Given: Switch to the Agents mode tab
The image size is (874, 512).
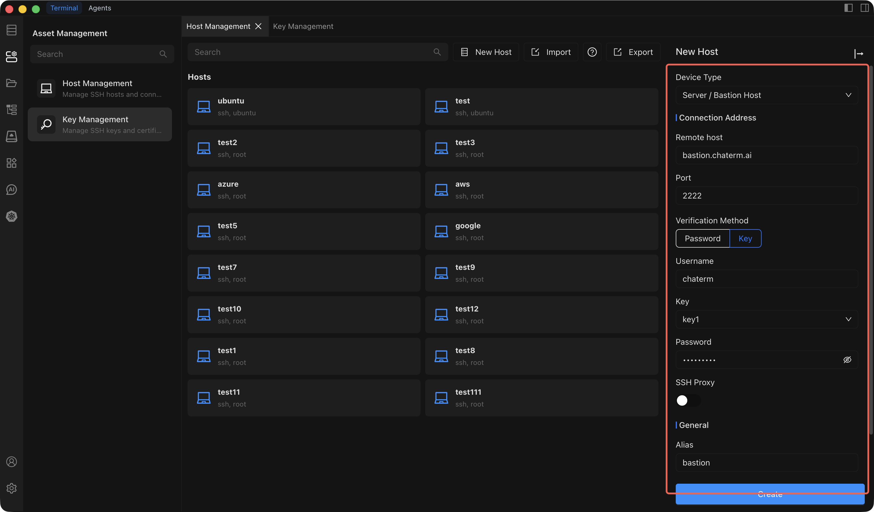Looking at the screenshot, I should 99,8.
